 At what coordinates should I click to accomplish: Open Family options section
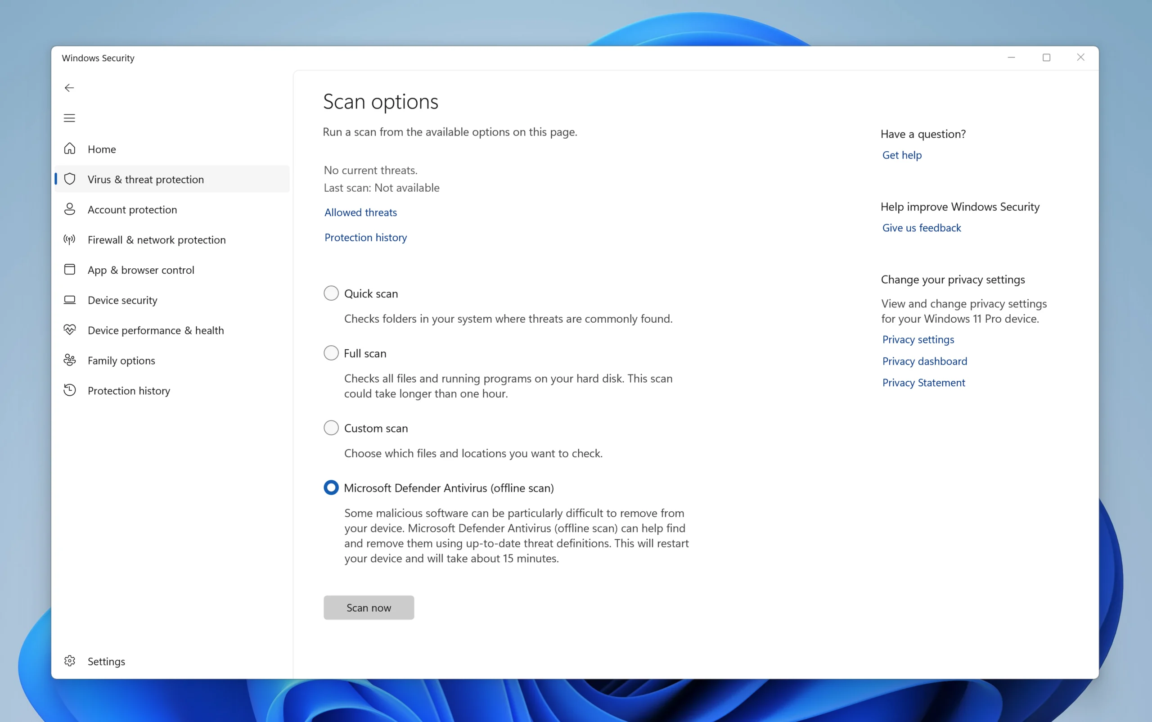[172, 361]
